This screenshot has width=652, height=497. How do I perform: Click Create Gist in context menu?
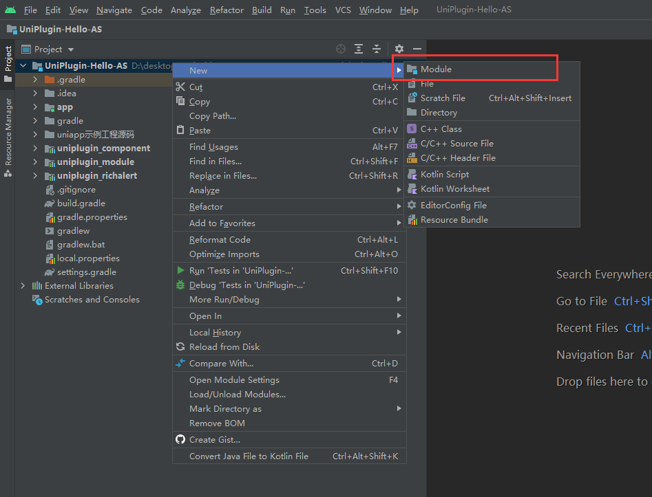coord(214,440)
